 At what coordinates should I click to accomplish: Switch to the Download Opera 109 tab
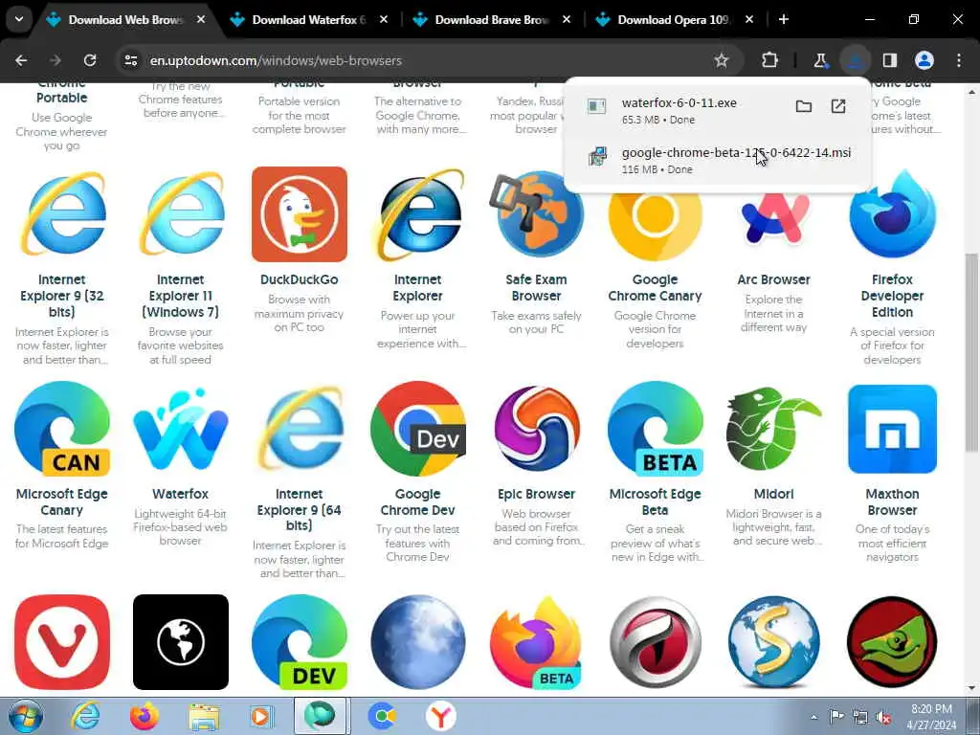click(x=674, y=20)
